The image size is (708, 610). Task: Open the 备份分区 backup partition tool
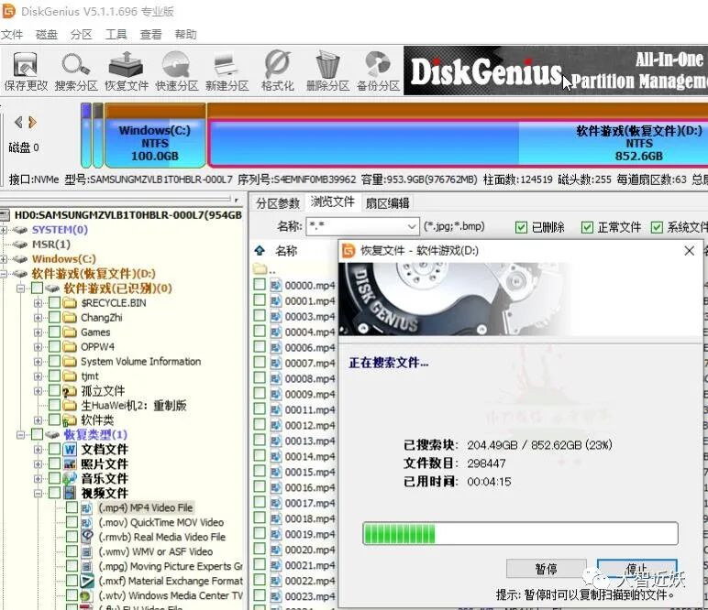tap(378, 71)
